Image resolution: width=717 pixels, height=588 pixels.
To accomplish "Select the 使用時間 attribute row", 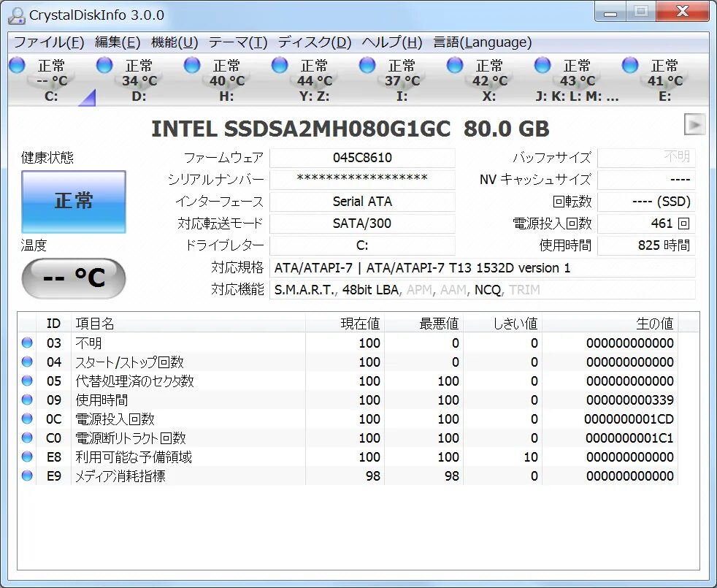I will [348, 400].
